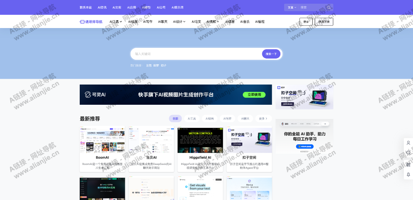
Task: Click hot search term 扣子
Action: (x=164, y=65)
